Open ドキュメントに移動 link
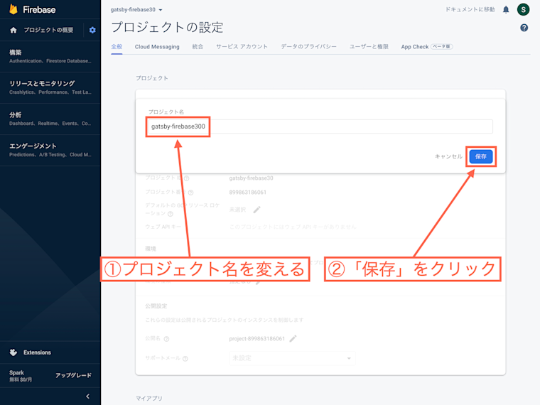 coord(470,10)
